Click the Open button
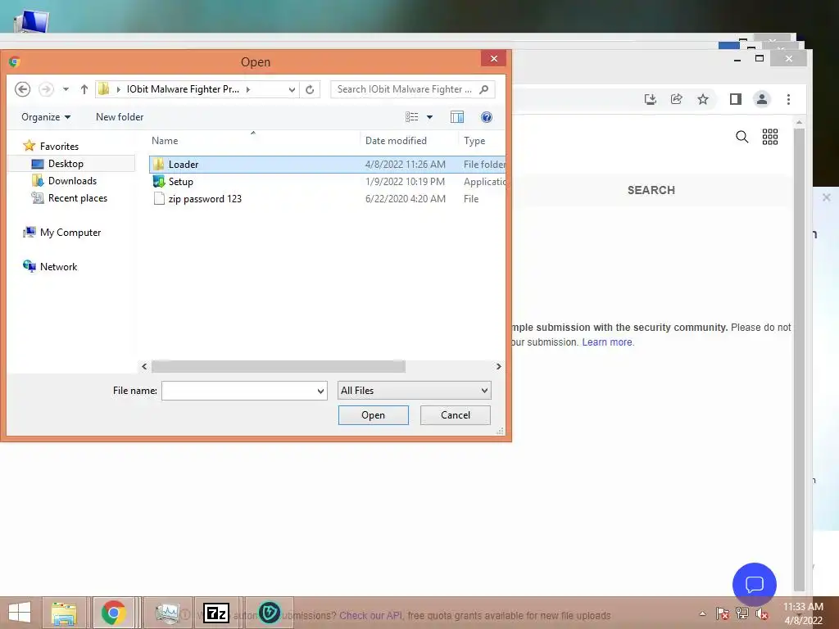839x629 pixels. 373,415
